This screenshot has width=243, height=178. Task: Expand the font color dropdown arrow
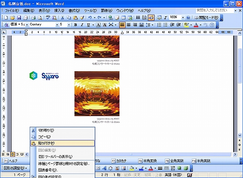(201, 25)
